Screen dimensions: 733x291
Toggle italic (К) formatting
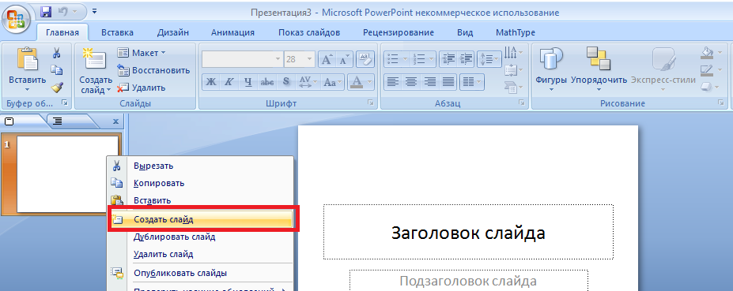229,82
